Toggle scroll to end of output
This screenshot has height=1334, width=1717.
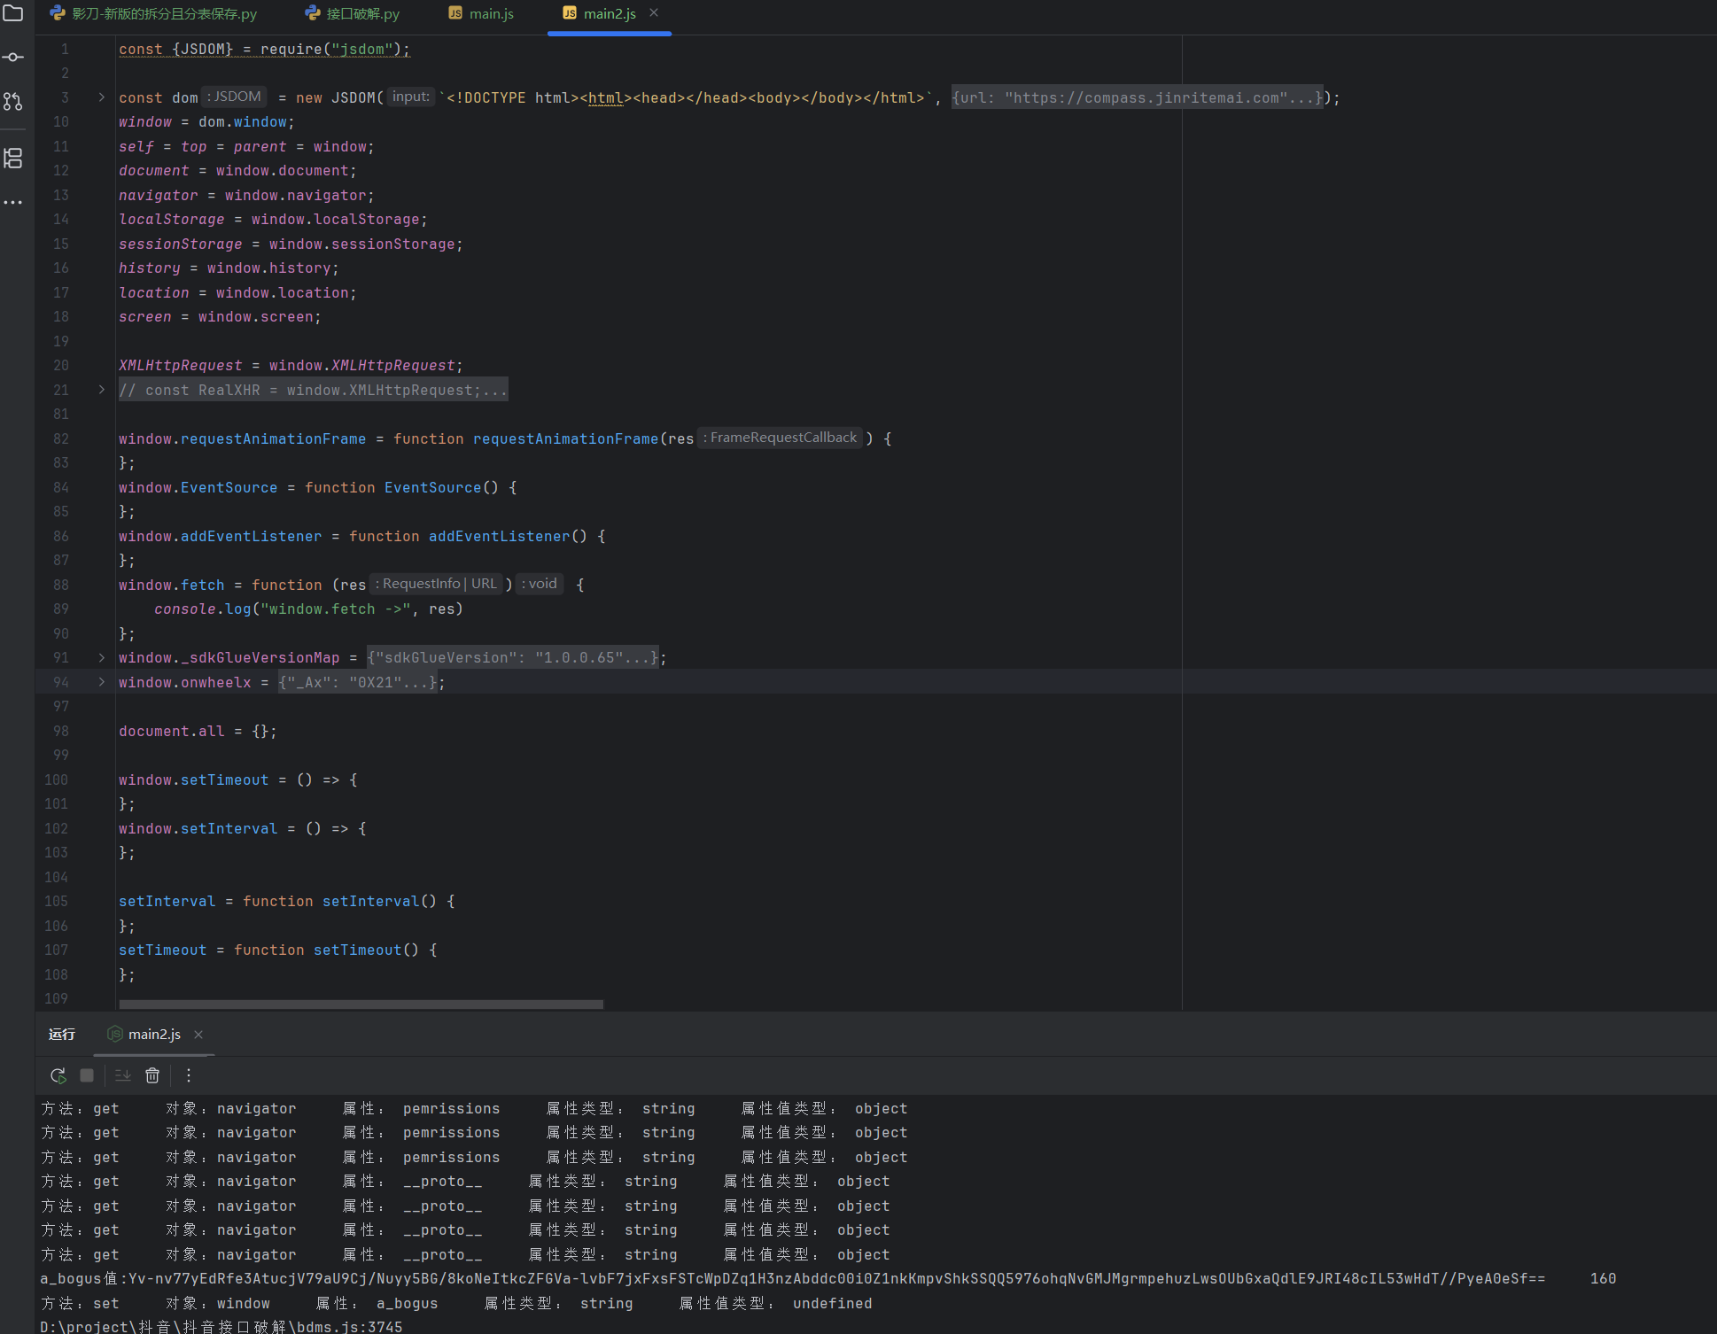(123, 1075)
